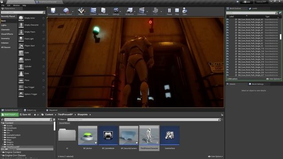Screen dimensions: 283x159
Task: Toggle visibility of SM_Cave_Rock_Path_Single_119
Action: (x=228, y=49)
